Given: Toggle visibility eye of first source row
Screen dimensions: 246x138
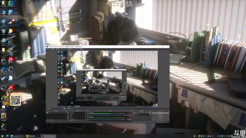Looking at the screenshot, I should 85,113.
